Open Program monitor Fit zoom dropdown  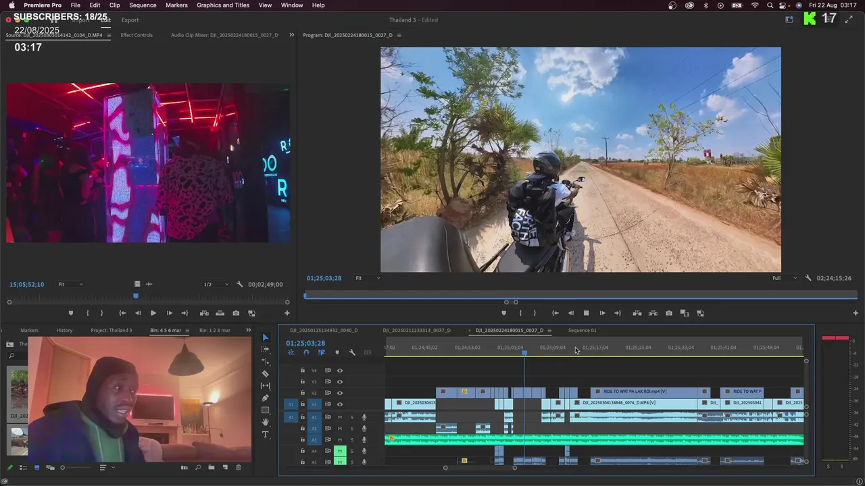(368, 278)
